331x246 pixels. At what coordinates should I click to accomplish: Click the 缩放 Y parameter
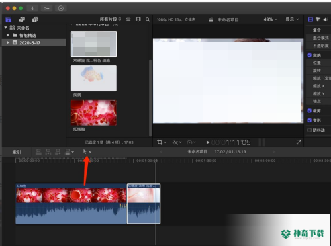point(318,93)
